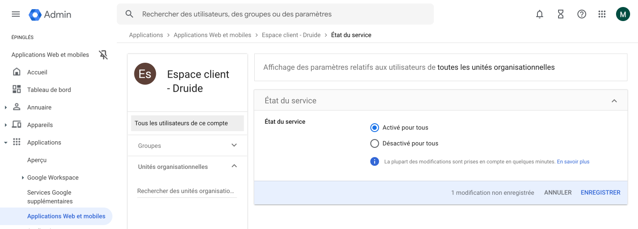Click the Google Admin logo
The height and width of the screenshot is (229, 638).
click(50, 14)
